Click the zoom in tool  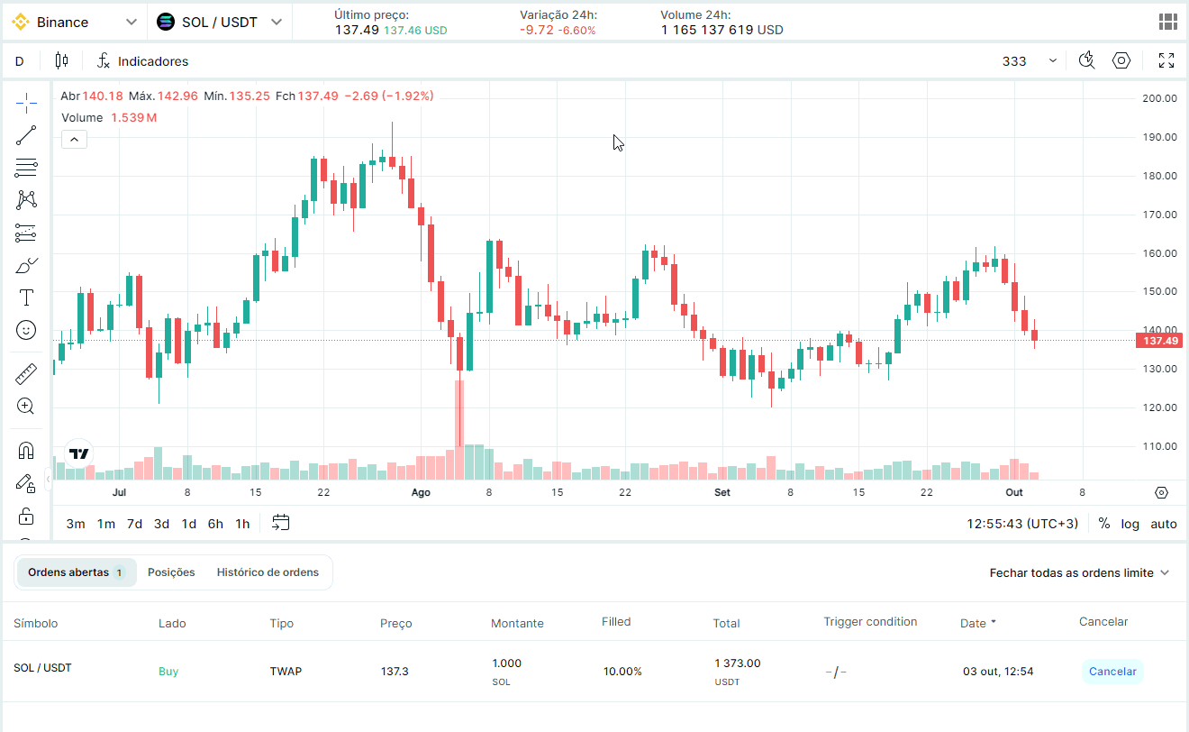26,406
